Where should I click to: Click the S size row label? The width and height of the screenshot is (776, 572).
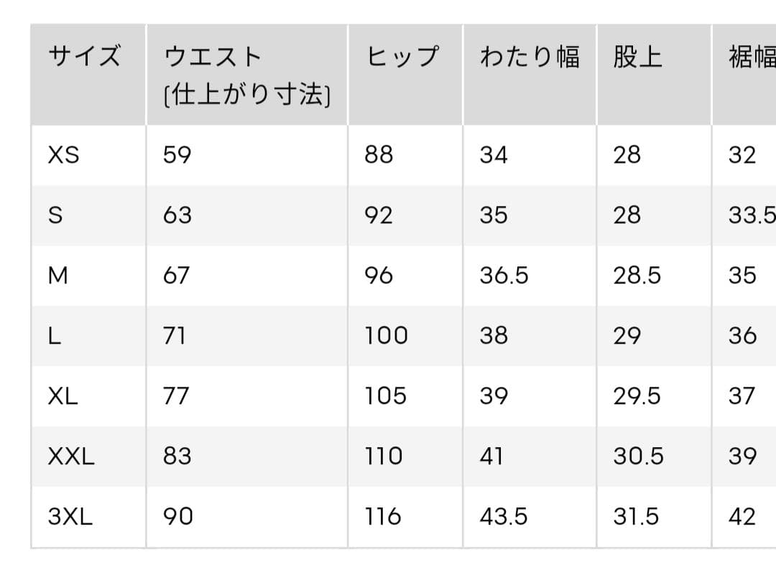point(55,215)
